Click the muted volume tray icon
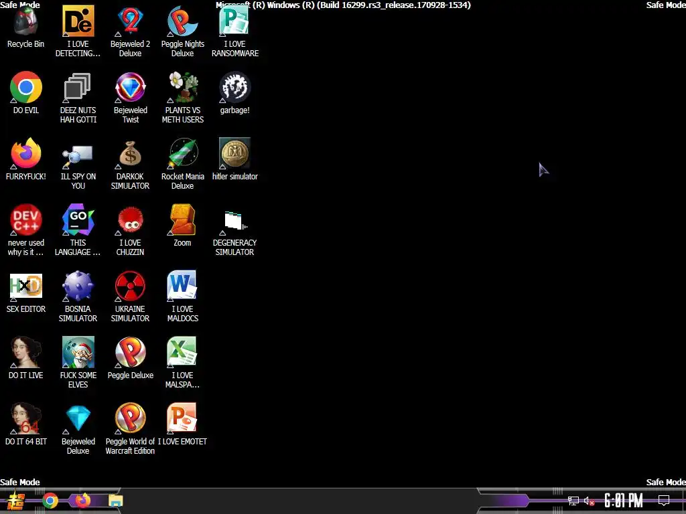Image resolution: width=686 pixels, height=514 pixels. [590, 501]
